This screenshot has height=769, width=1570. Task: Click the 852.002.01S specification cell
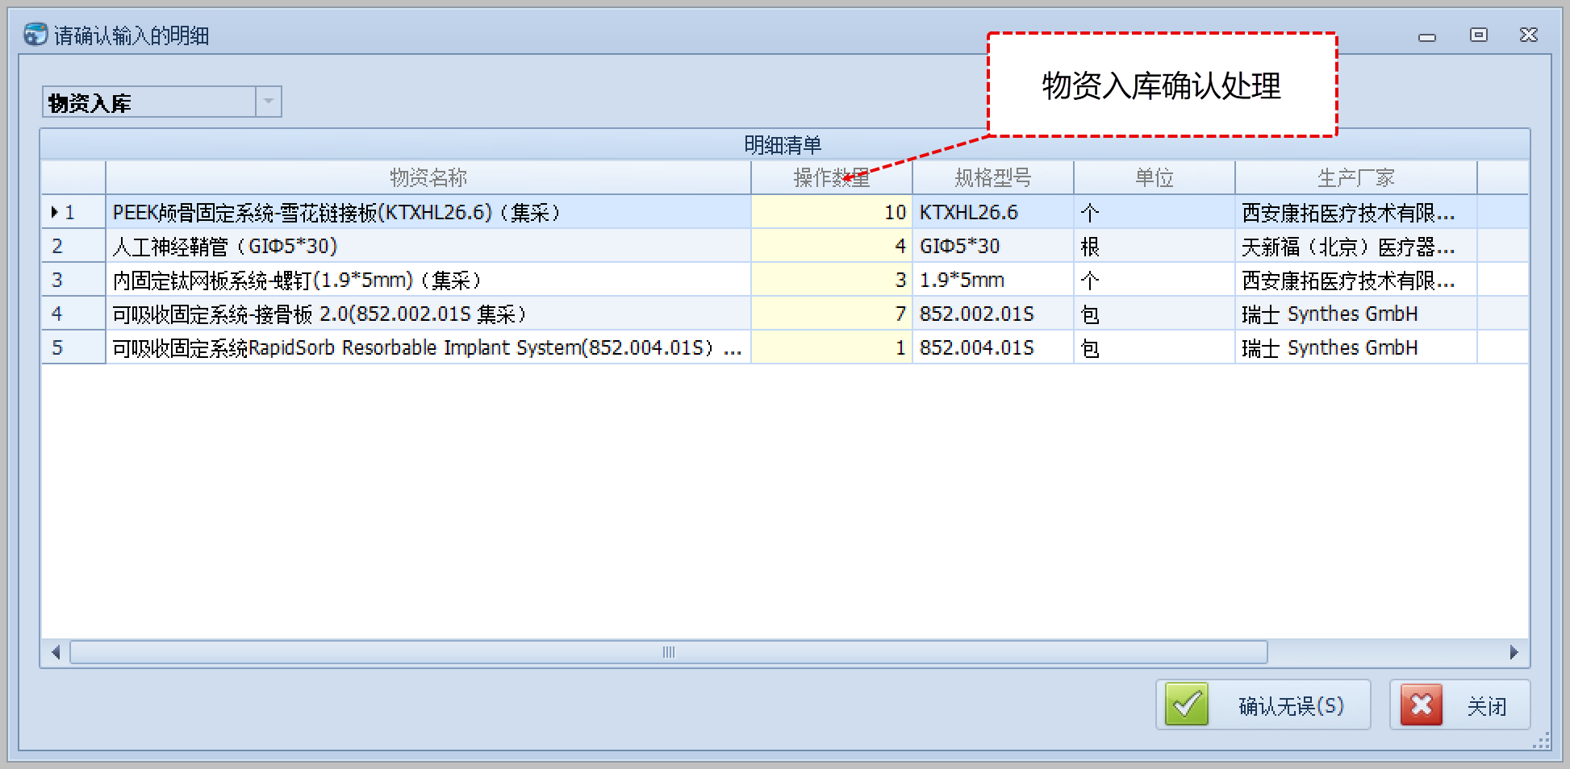pyautogui.click(x=993, y=314)
